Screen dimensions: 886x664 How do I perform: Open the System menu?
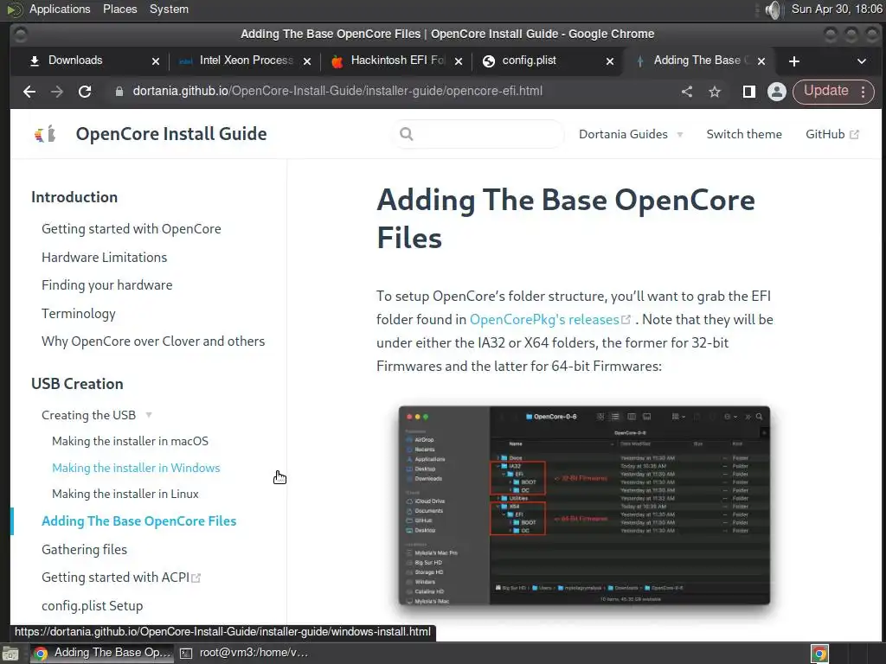(x=169, y=10)
